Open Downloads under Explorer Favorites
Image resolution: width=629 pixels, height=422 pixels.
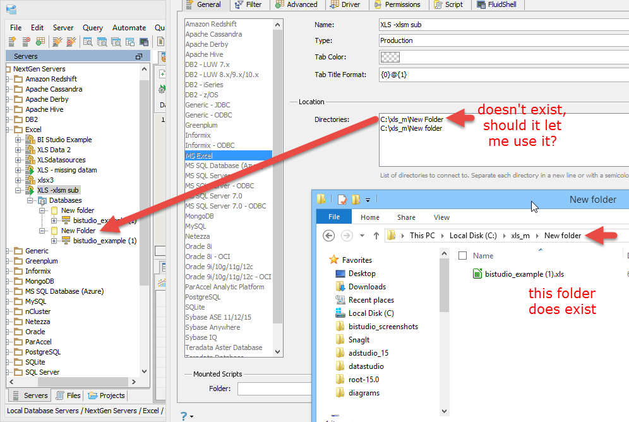(367, 287)
